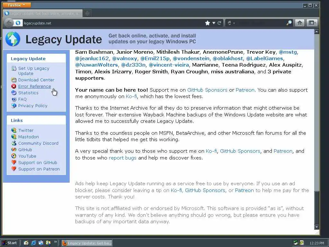The width and height of the screenshot is (329, 247).
Task: Open the @vincent-vieira supporter link
Action: coord(169,65)
